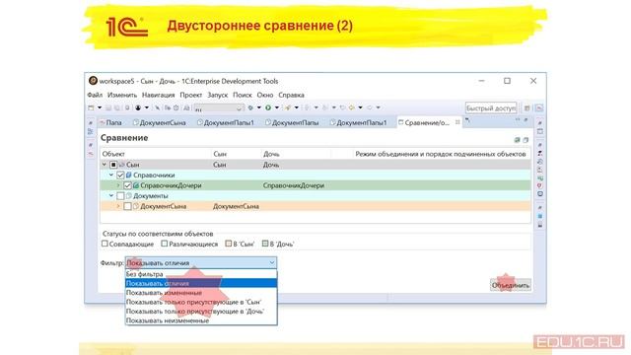
Task: Toggle the В 'Сын' status checkbox
Action: (228, 244)
